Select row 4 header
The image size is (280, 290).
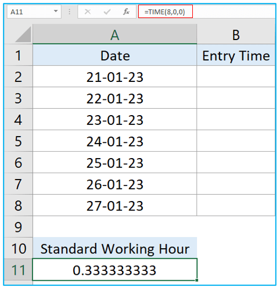click(19, 119)
